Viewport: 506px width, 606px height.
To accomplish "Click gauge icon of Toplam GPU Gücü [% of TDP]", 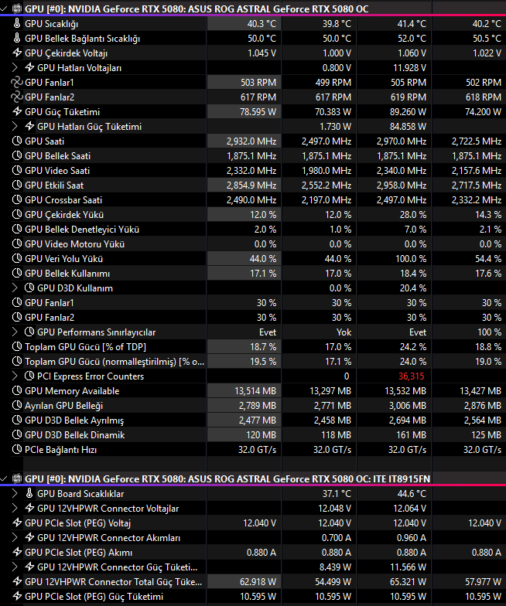I will (17, 346).
